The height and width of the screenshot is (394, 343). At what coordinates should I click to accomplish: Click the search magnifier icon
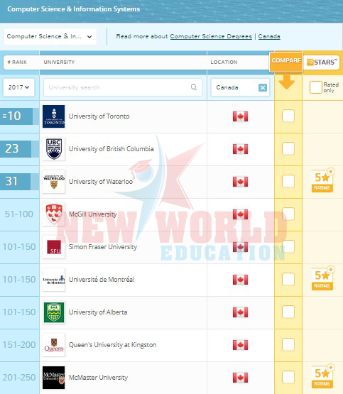point(194,87)
